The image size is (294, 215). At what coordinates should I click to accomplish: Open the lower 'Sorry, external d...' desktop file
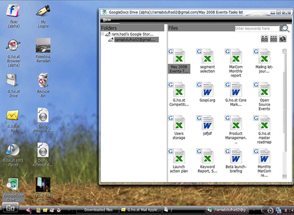(43, 155)
